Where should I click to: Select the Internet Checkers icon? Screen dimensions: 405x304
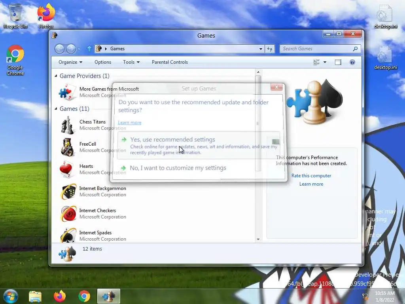[x=68, y=214]
